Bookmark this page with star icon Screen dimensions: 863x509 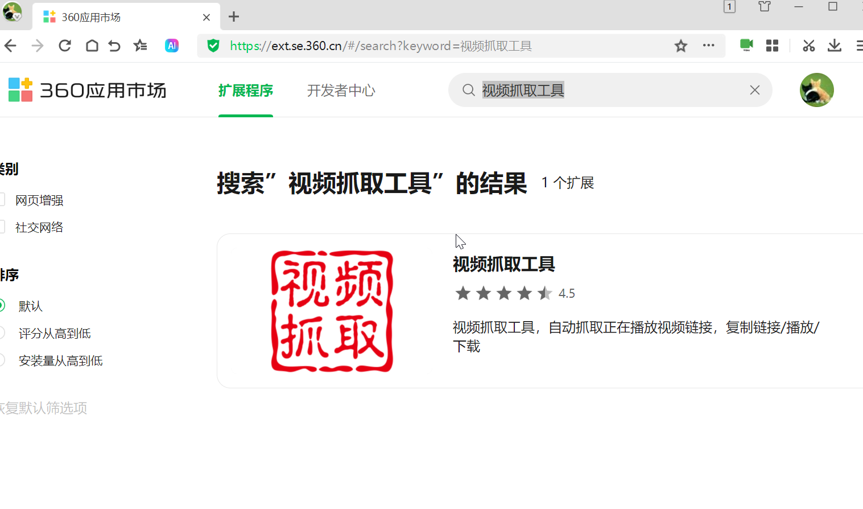point(681,46)
